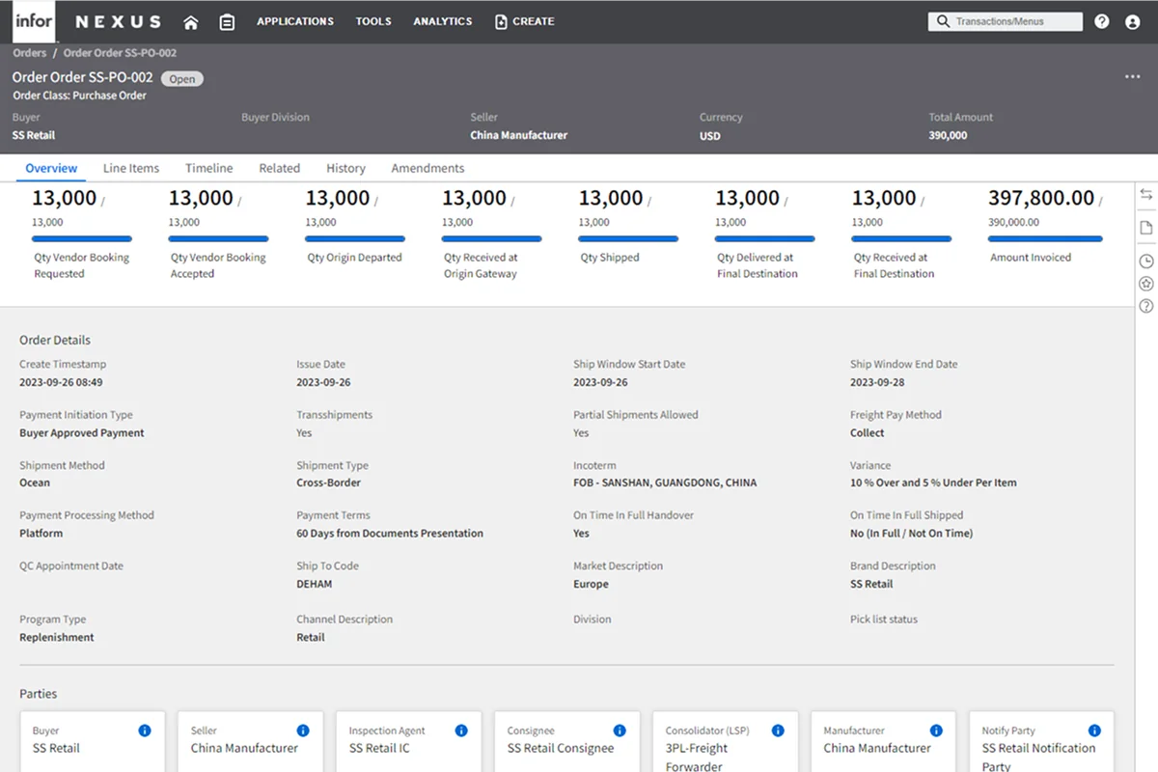Click the search magnifier icon
This screenshot has height=772, width=1158.
point(943,21)
